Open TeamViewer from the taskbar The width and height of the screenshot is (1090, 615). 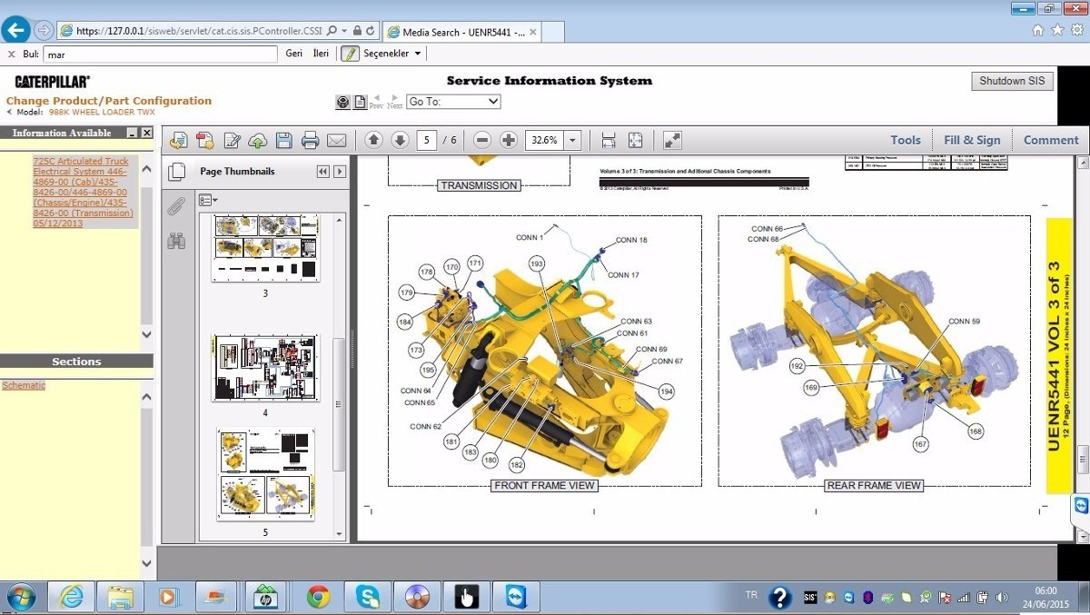click(516, 597)
